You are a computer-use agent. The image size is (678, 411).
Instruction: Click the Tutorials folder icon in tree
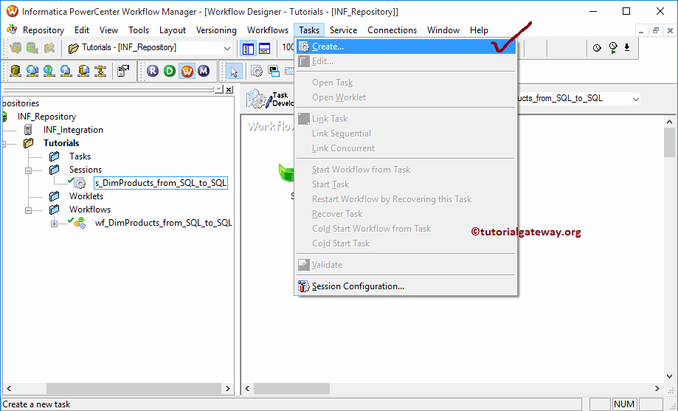coord(29,142)
